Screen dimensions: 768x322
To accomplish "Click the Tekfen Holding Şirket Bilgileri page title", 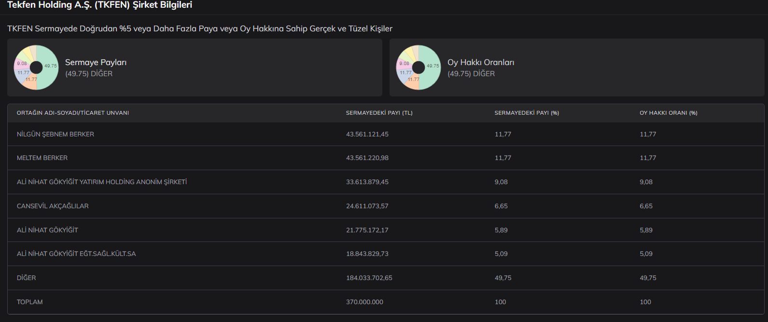I will click(99, 5).
